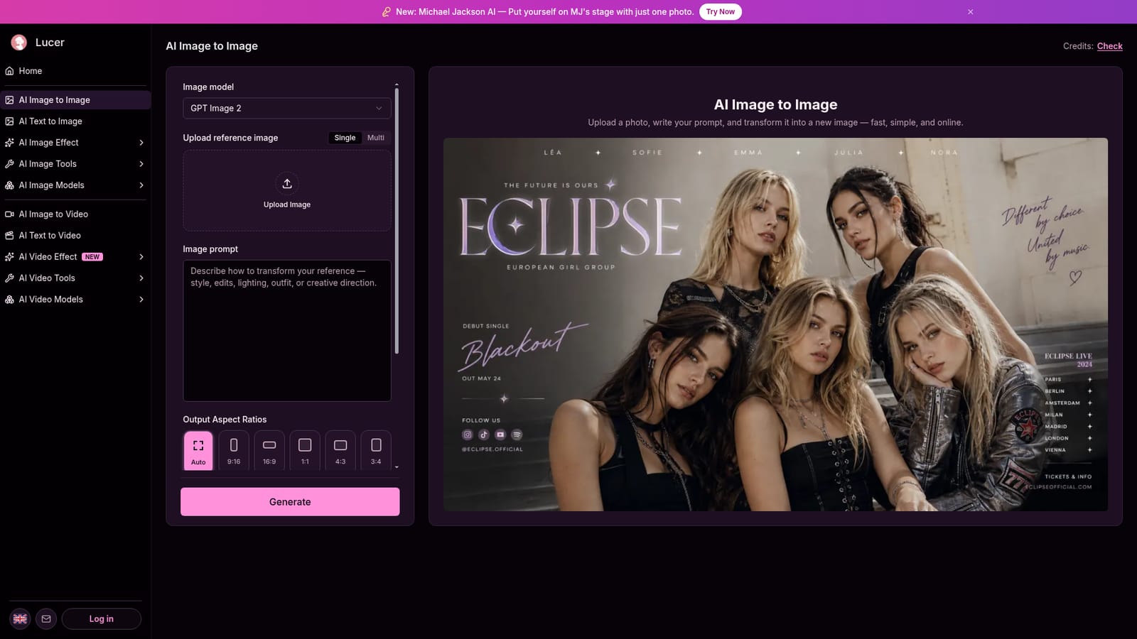The height and width of the screenshot is (639, 1137).
Task: Click the pen icon in the top banner
Action: pyautogui.click(x=386, y=12)
